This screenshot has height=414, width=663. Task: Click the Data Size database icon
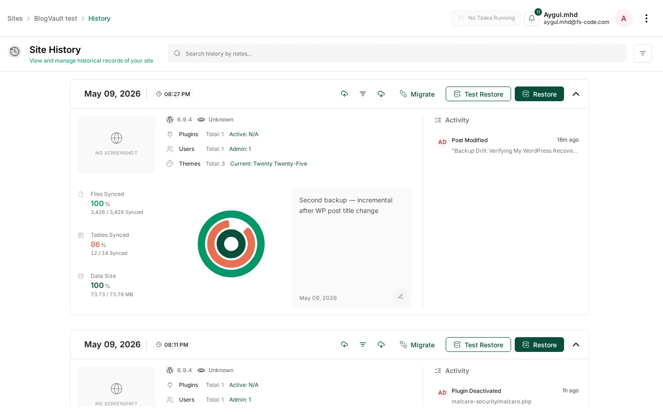(x=81, y=276)
